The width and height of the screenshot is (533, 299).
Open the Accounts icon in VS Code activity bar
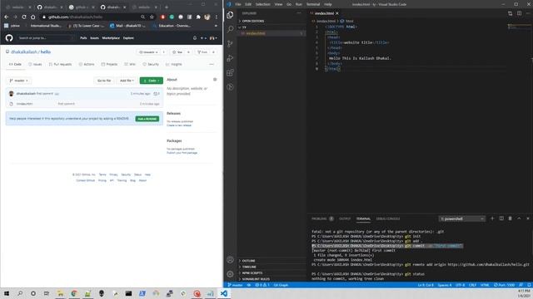pyautogui.click(x=230, y=260)
